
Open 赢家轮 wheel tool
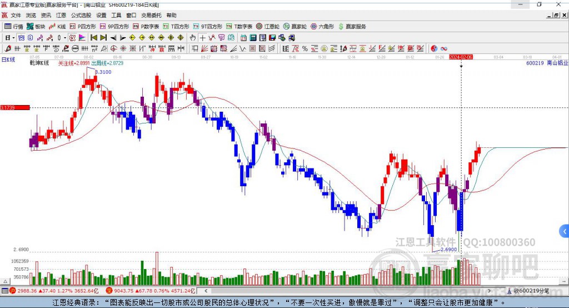295,27
